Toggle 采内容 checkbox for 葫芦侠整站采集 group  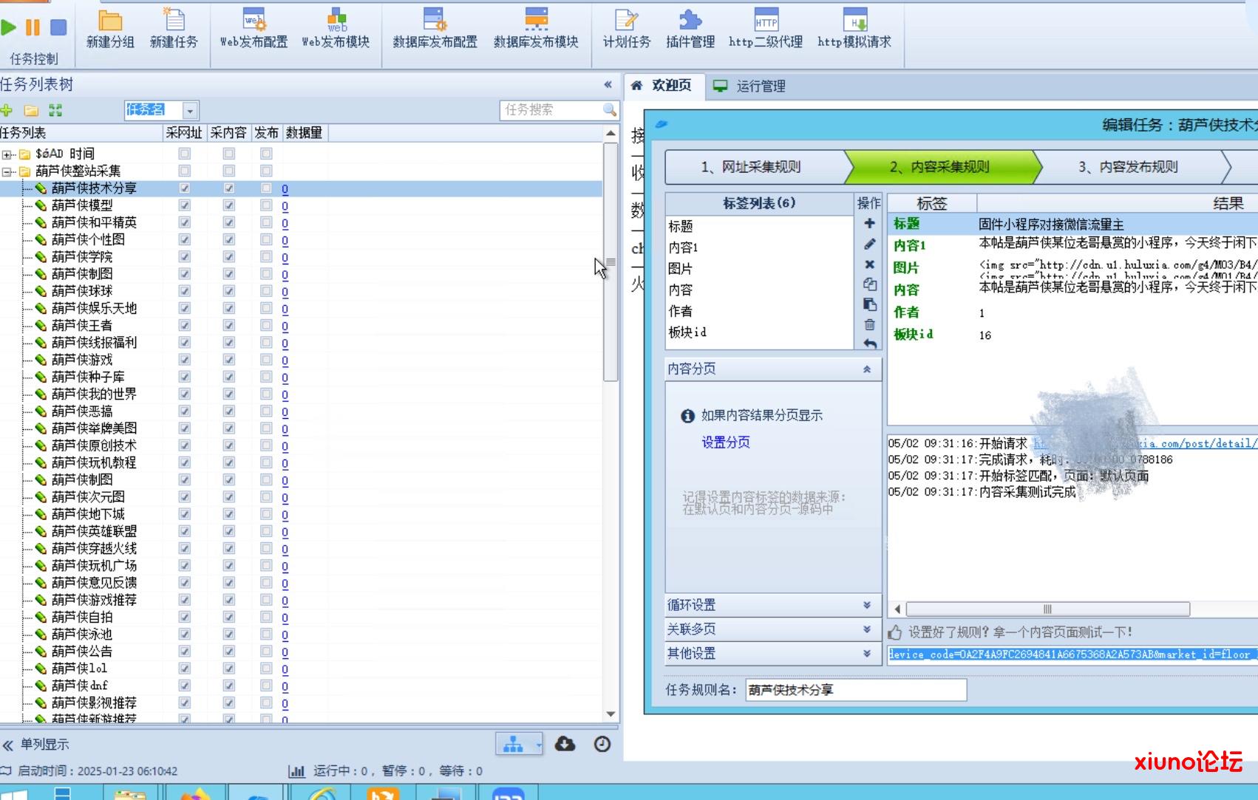point(229,171)
